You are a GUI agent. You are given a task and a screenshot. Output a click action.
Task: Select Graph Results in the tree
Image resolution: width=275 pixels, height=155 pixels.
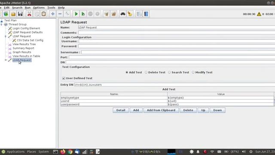[x=22, y=52]
